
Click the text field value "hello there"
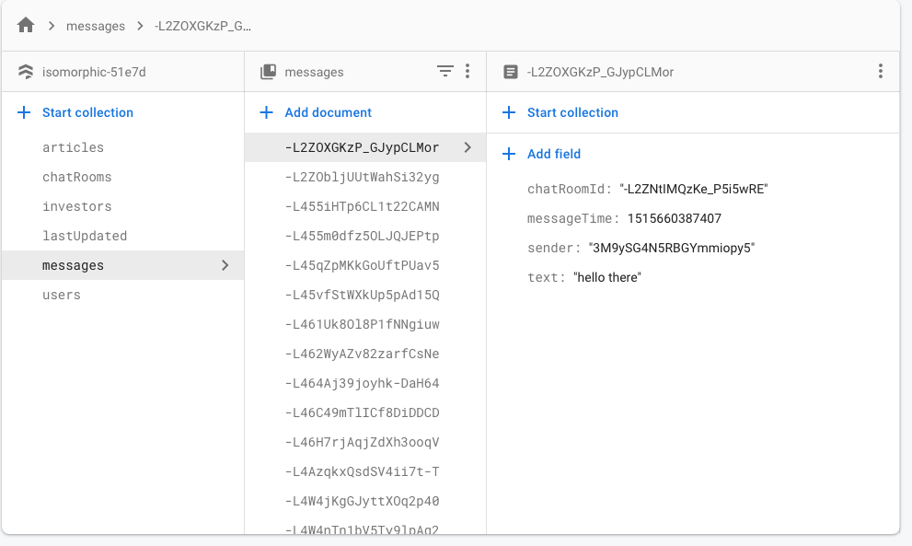point(607,277)
